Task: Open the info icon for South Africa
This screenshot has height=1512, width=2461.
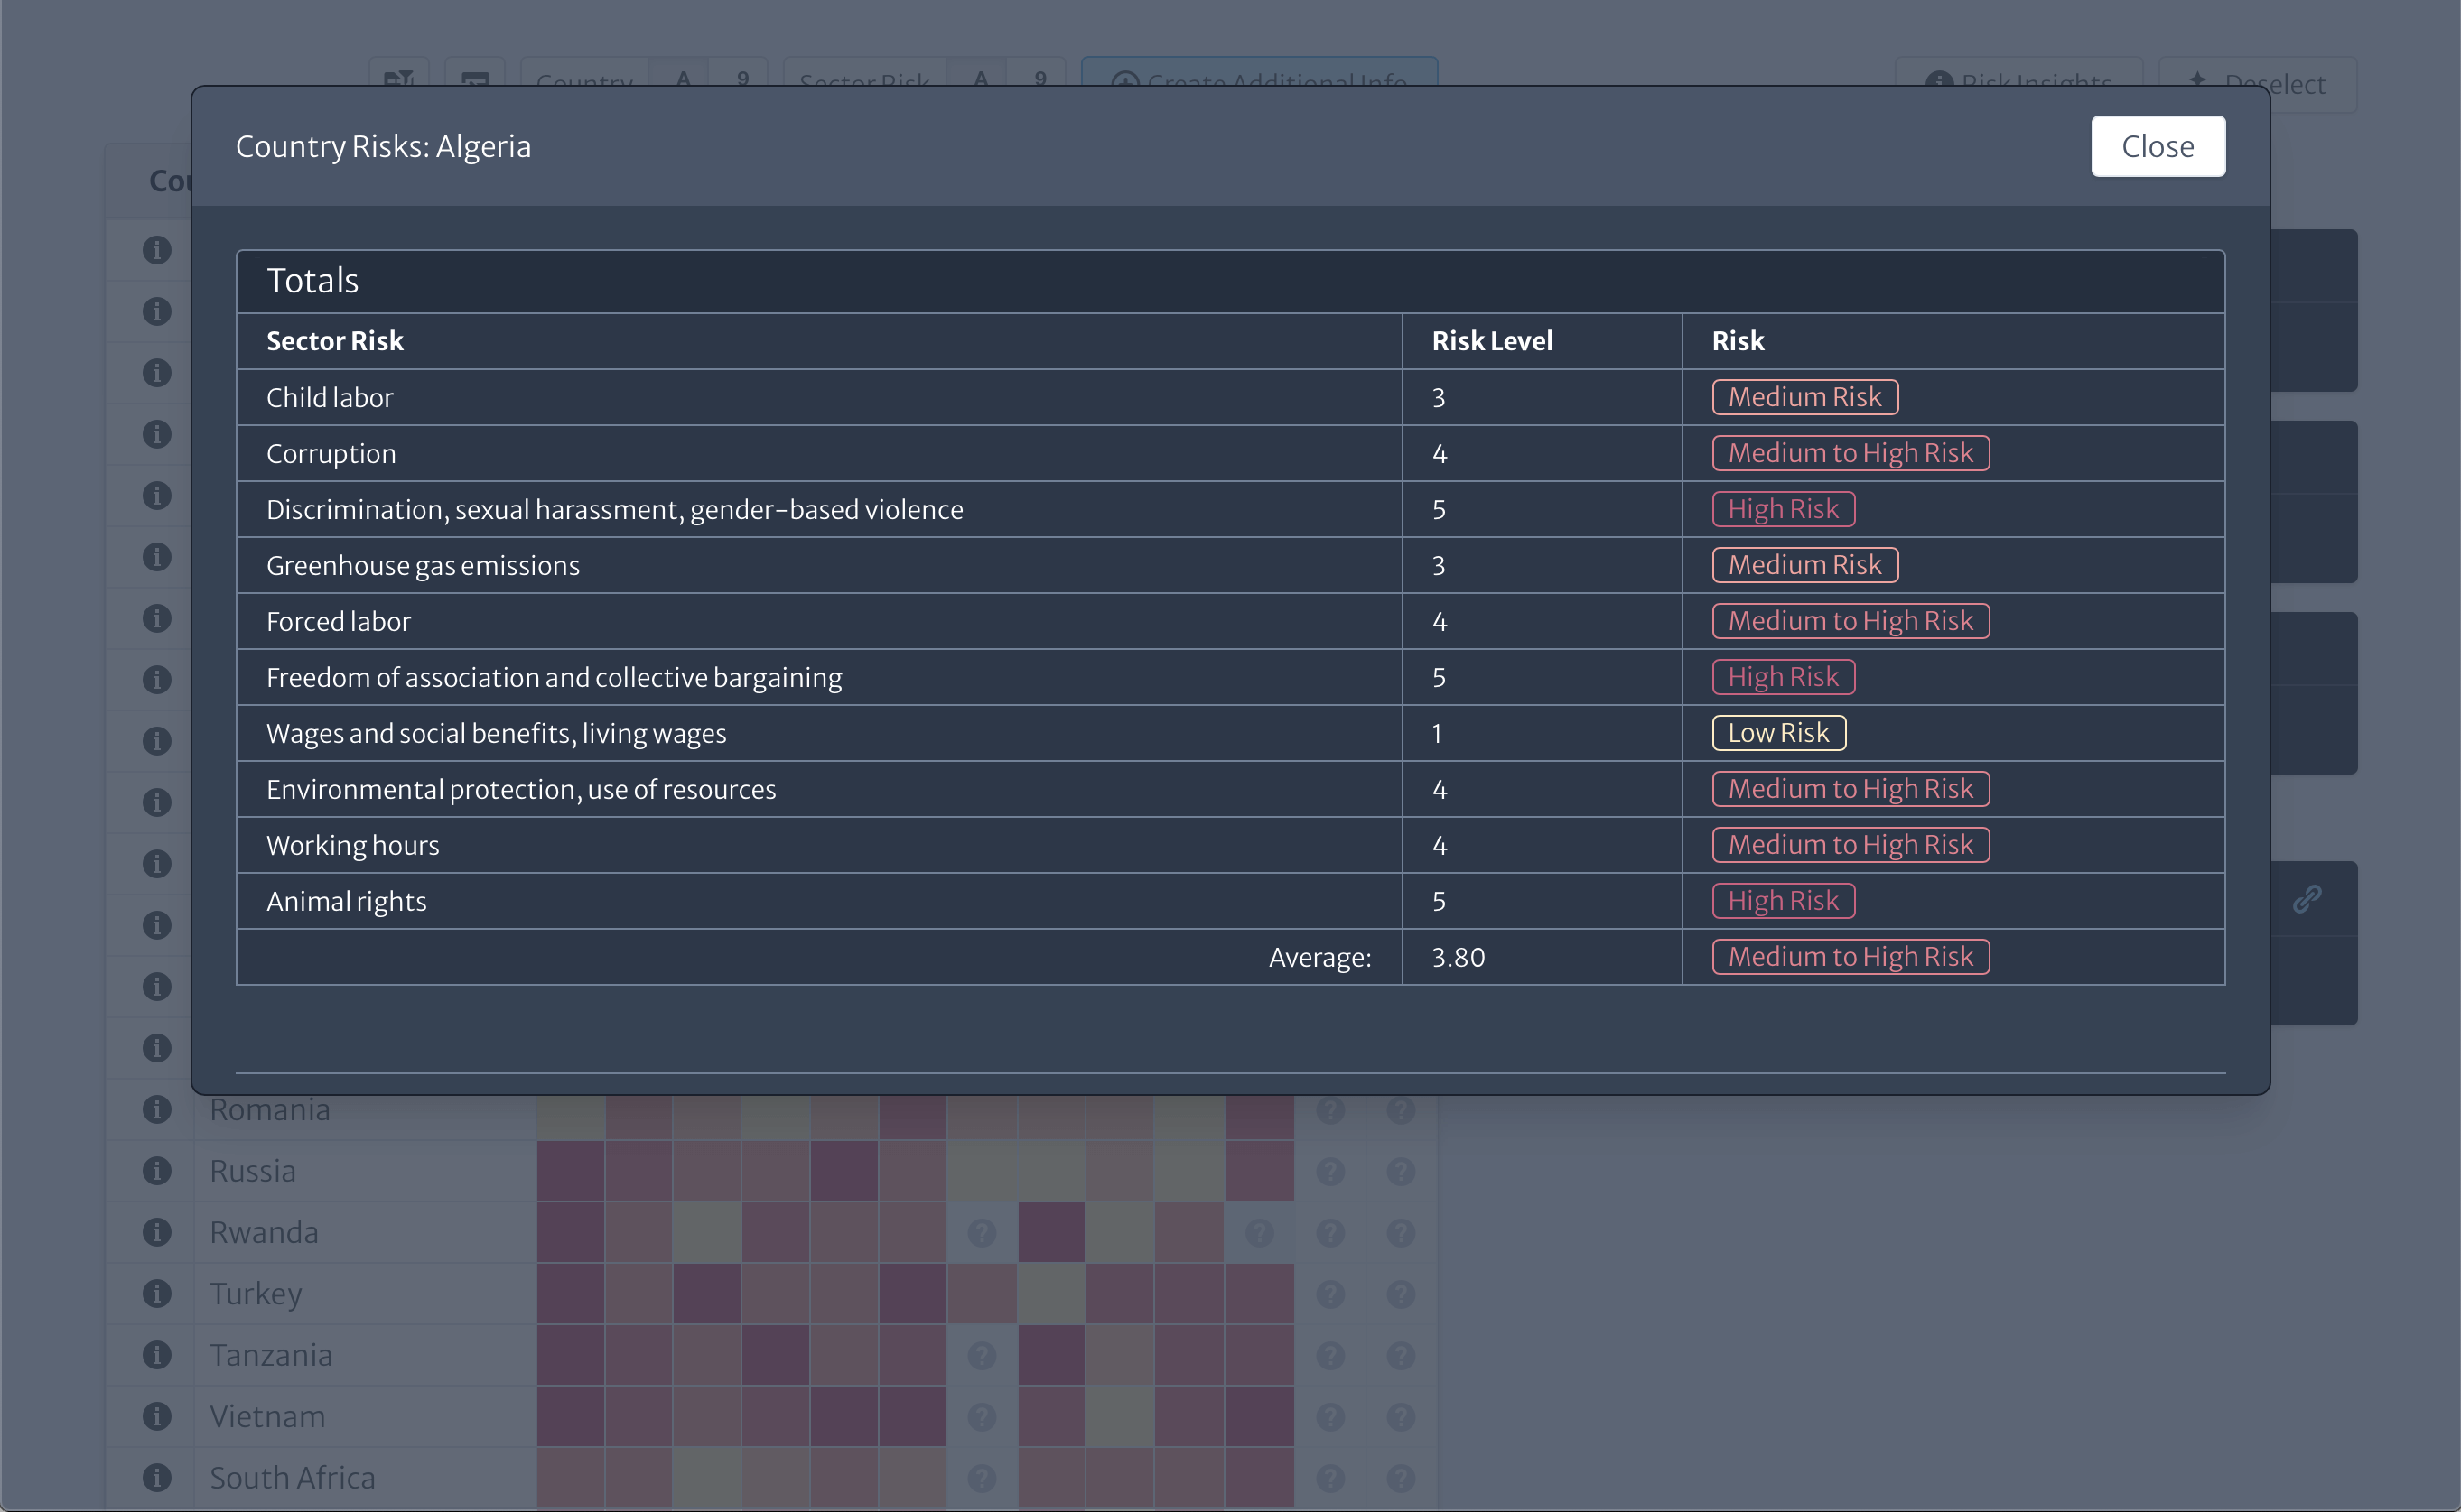Action: click(156, 1477)
